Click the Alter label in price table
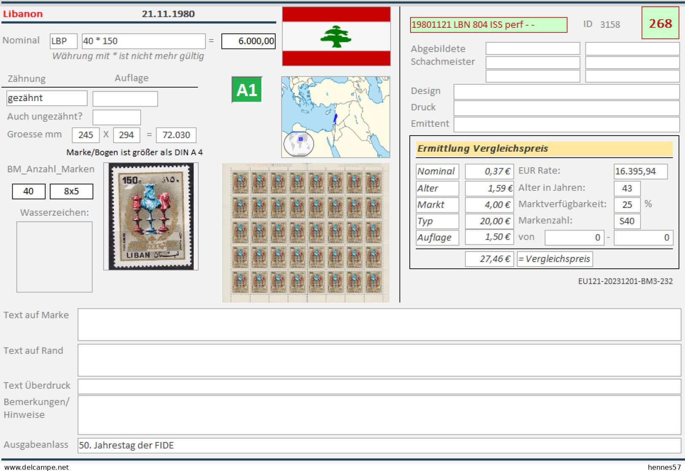This screenshot has height=471, width=685. pyautogui.click(x=437, y=188)
